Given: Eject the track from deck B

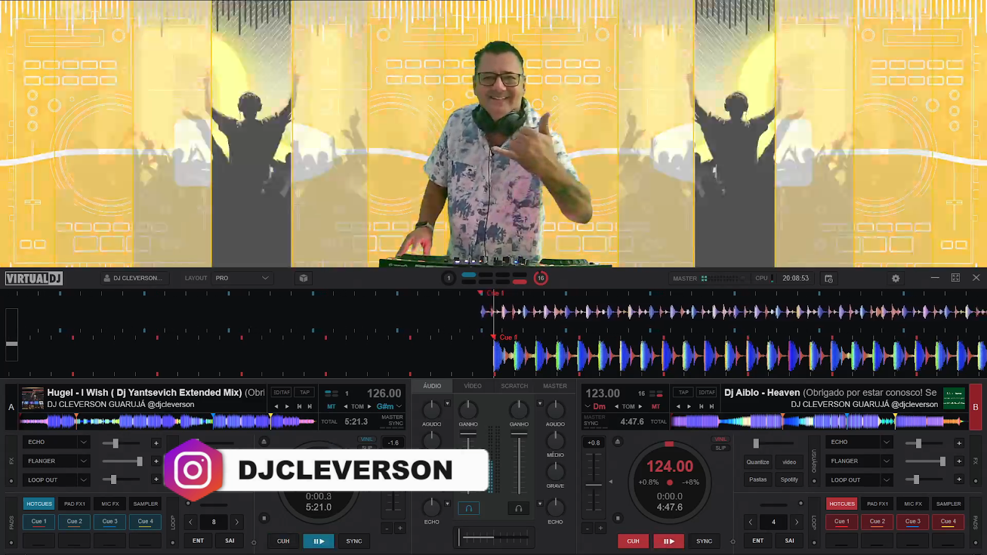Looking at the screenshot, I should point(617,442).
